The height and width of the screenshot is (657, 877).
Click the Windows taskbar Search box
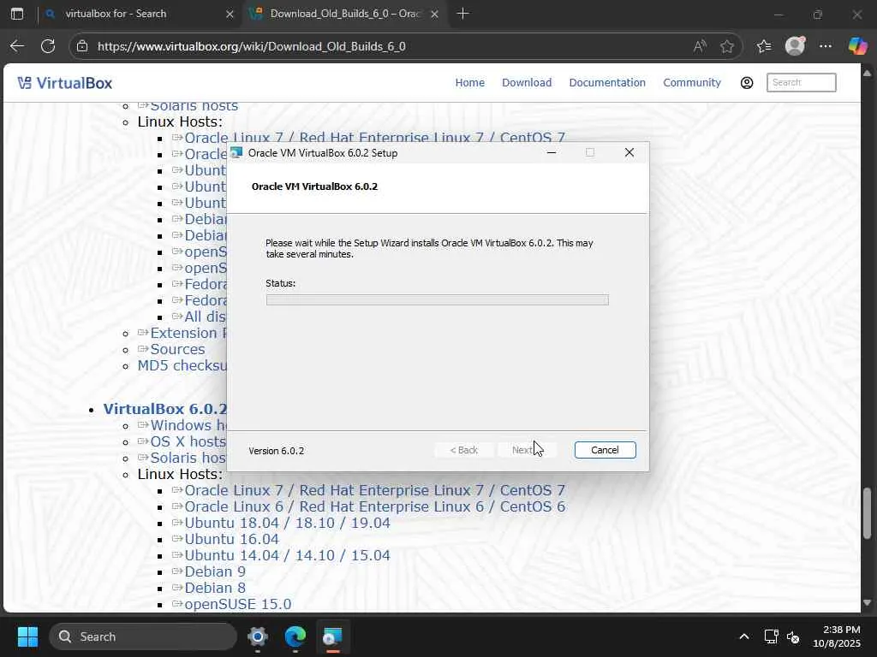click(143, 636)
